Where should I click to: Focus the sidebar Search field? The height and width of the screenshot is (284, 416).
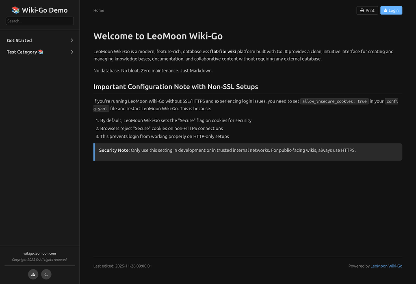point(40,21)
